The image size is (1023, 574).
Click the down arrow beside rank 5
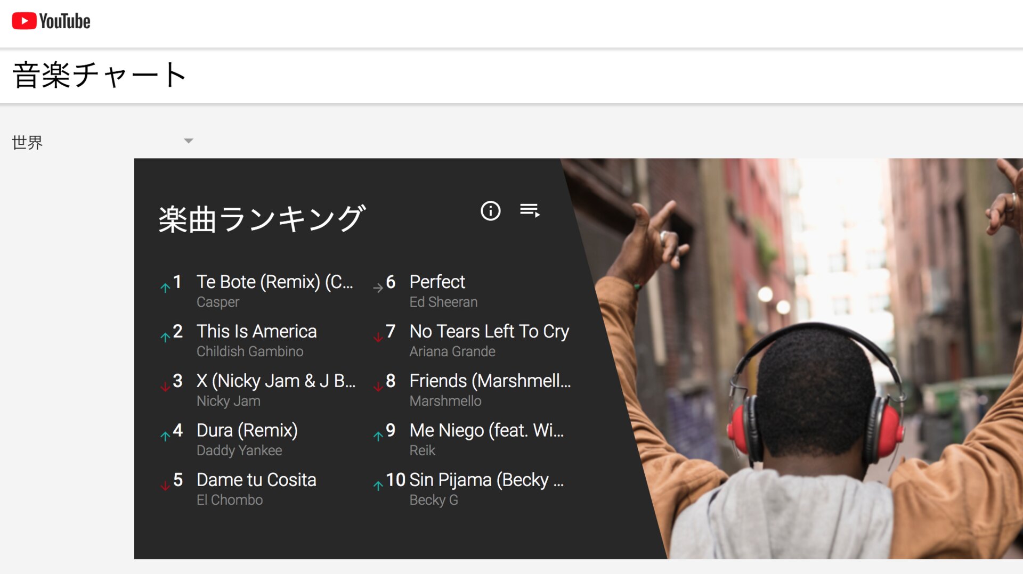(165, 486)
